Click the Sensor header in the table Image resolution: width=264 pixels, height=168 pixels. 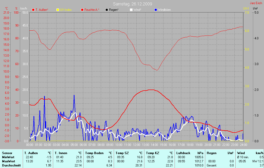click(7, 153)
